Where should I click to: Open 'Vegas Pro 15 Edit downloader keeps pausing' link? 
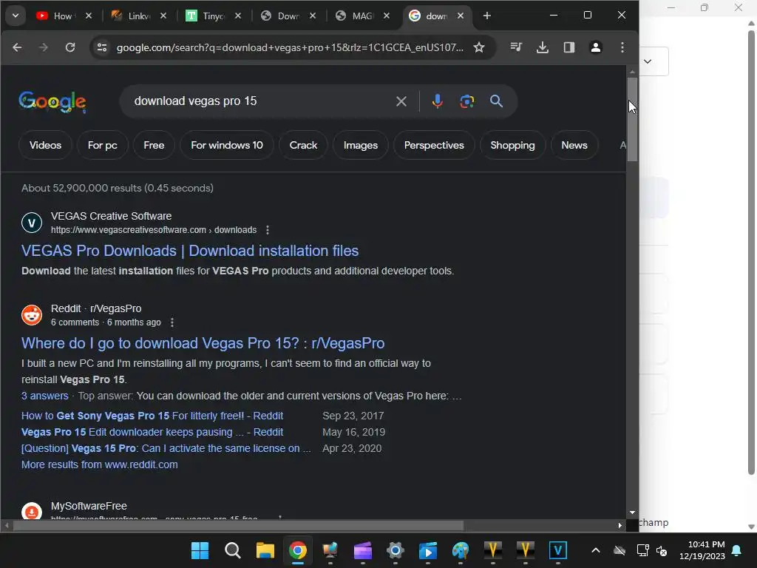[x=152, y=432]
